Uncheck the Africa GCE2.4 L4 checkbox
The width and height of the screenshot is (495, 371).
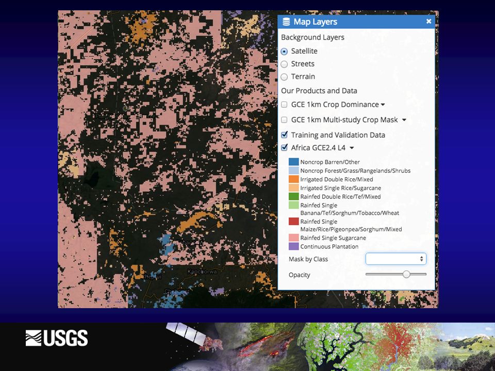(284, 147)
